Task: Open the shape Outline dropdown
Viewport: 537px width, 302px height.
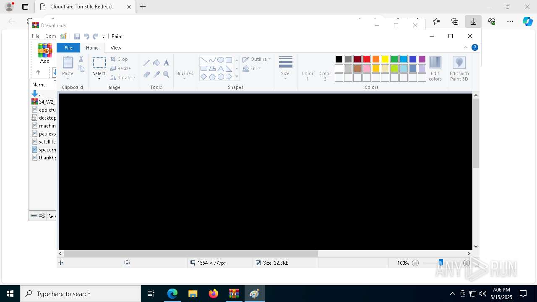Action: (257, 59)
